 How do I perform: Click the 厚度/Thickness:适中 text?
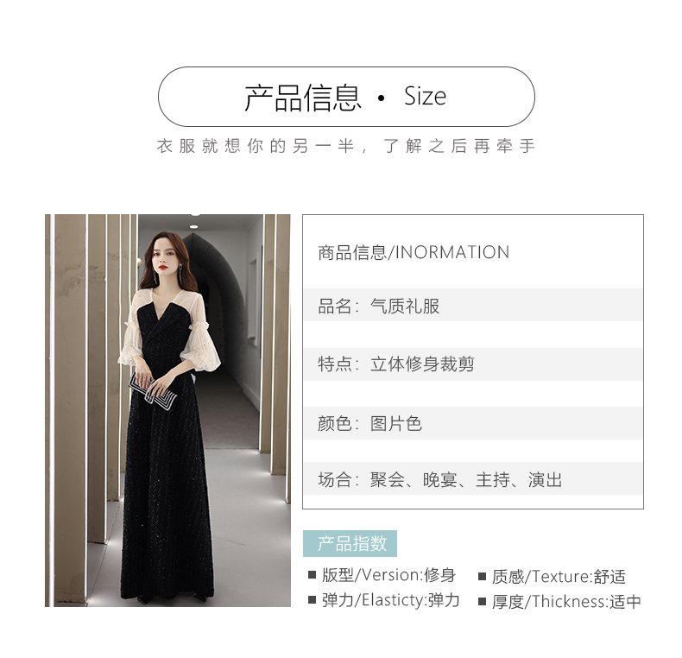point(566,602)
